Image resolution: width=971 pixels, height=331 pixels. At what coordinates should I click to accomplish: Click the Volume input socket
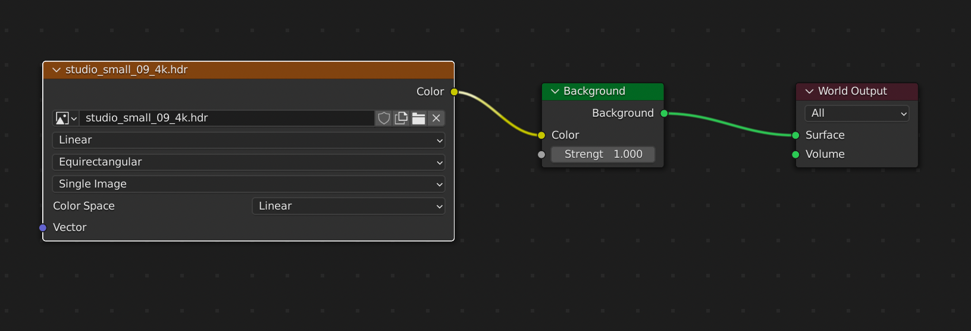pyautogui.click(x=795, y=154)
